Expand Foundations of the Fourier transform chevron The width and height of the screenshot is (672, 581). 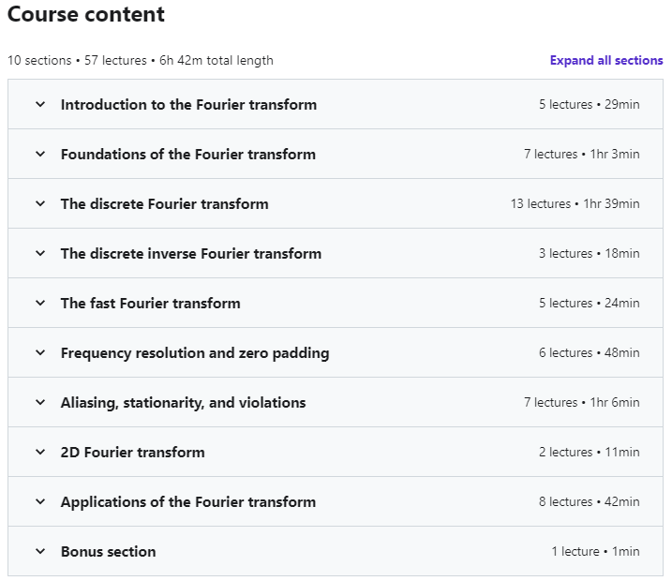(40, 155)
